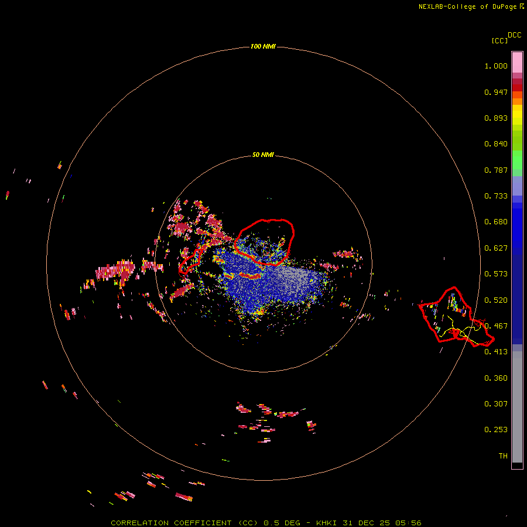Click the 0.467 color scale value
The image size is (527, 527).
click(x=496, y=326)
